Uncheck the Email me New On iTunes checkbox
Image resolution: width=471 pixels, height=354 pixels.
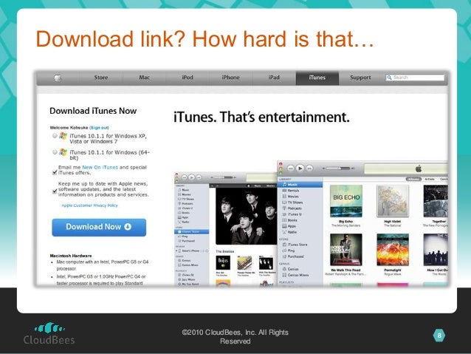point(55,172)
